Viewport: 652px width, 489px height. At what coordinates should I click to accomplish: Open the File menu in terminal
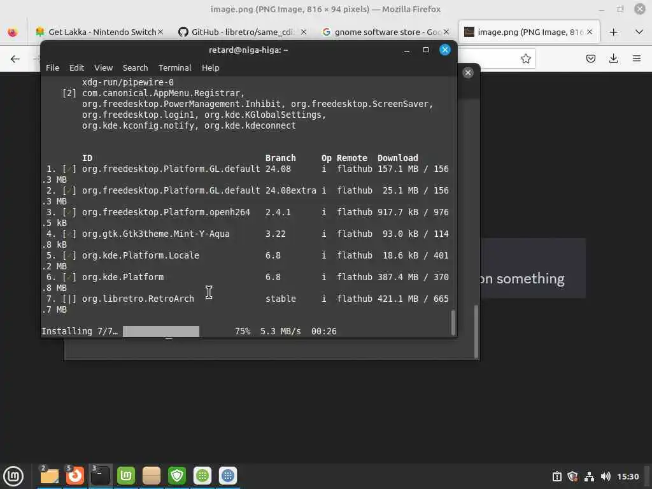click(52, 67)
